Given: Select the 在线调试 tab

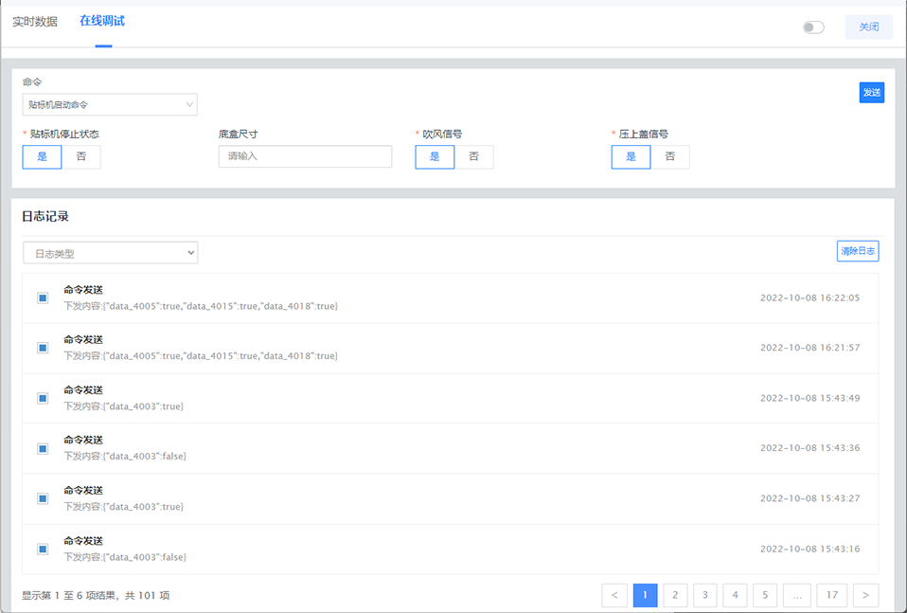Looking at the screenshot, I should point(102,21).
